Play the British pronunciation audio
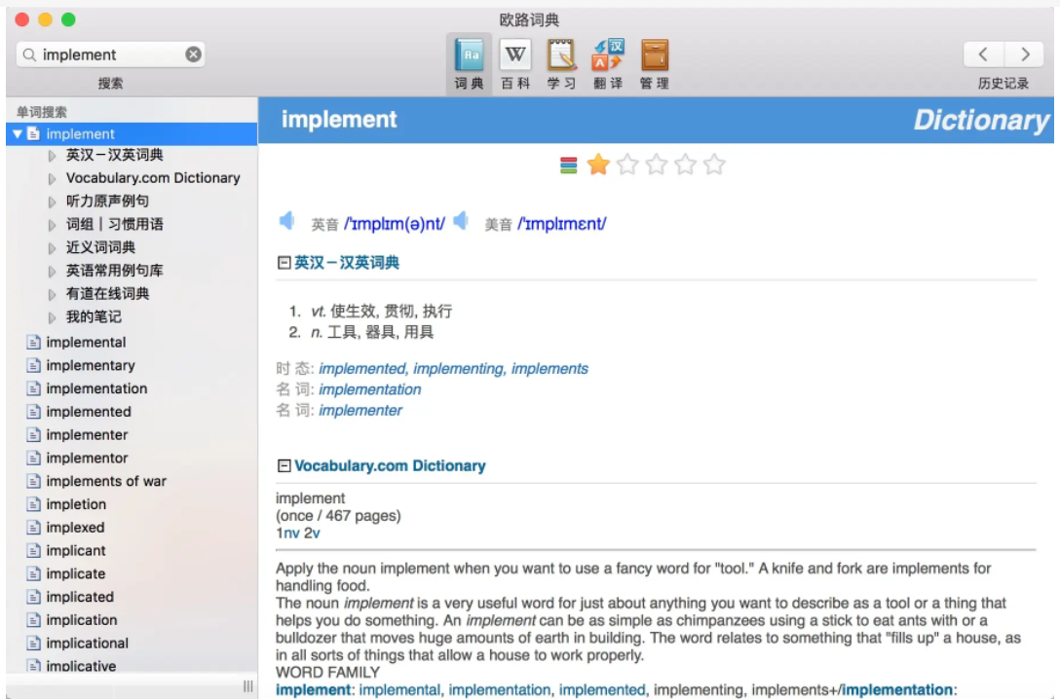Screen dimensions: 1060x700 point(286,221)
